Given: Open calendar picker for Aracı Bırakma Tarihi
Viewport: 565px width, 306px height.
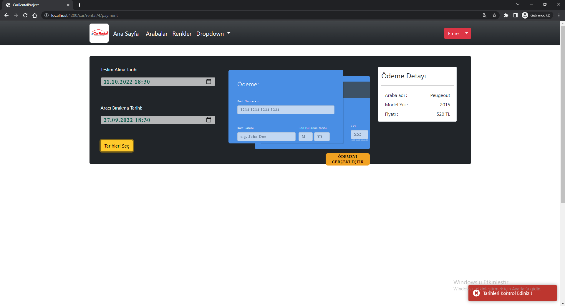Looking at the screenshot, I should (209, 120).
